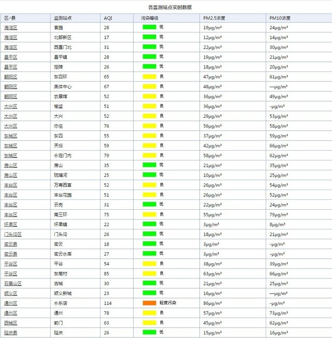This screenshot has height=338, width=332.
Task: Click the PM10浓度 column header
Action: [x=280, y=18]
